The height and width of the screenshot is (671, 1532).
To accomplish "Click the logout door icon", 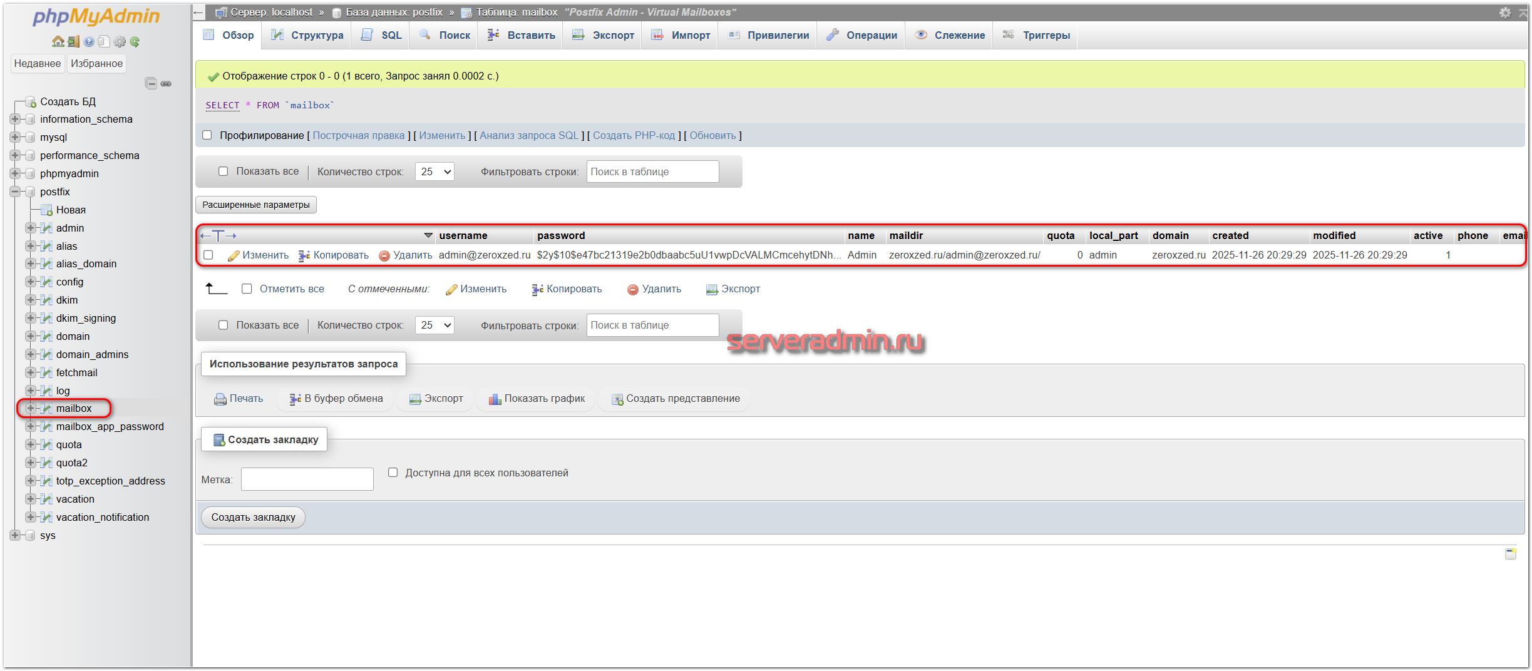I will click(x=73, y=42).
